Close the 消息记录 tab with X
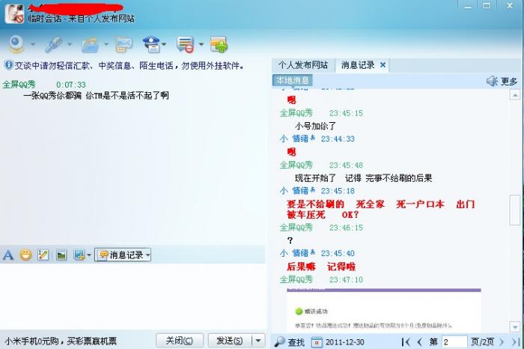524x349 pixels. tap(383, 65)
